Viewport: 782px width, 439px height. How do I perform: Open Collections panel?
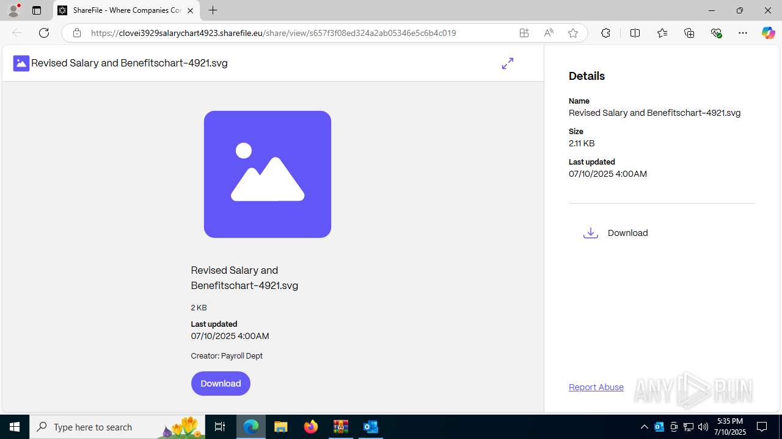(x=689, y=33)
